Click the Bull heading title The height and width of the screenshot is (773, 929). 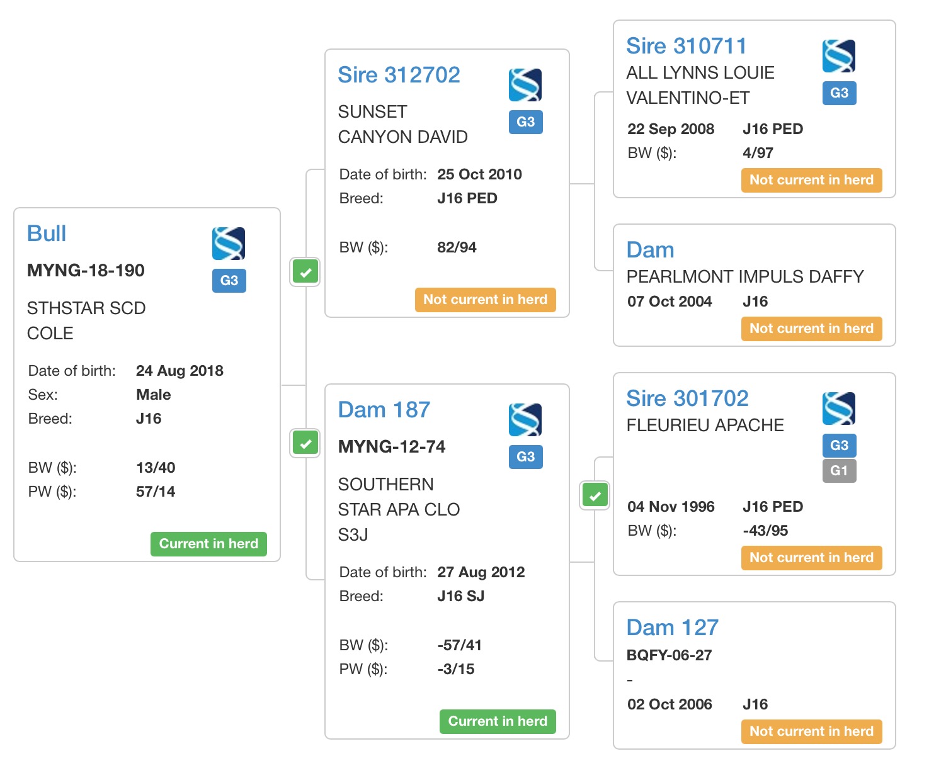(x=47, y=234)
